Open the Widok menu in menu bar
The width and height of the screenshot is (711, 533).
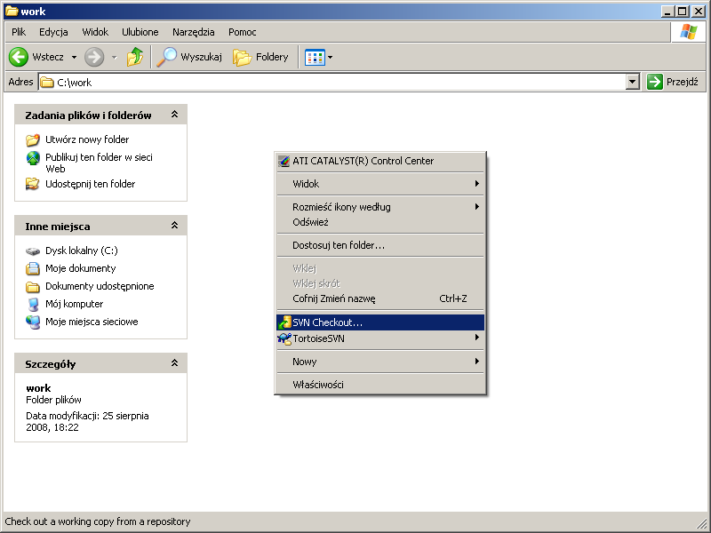[95, 32]
